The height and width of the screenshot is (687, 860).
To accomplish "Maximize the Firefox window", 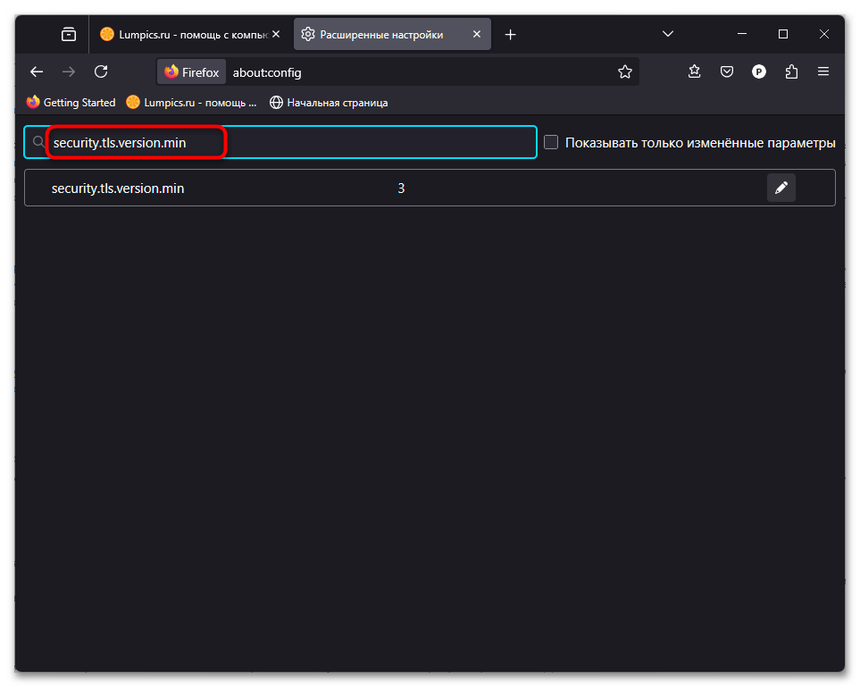I will point(783,34).
